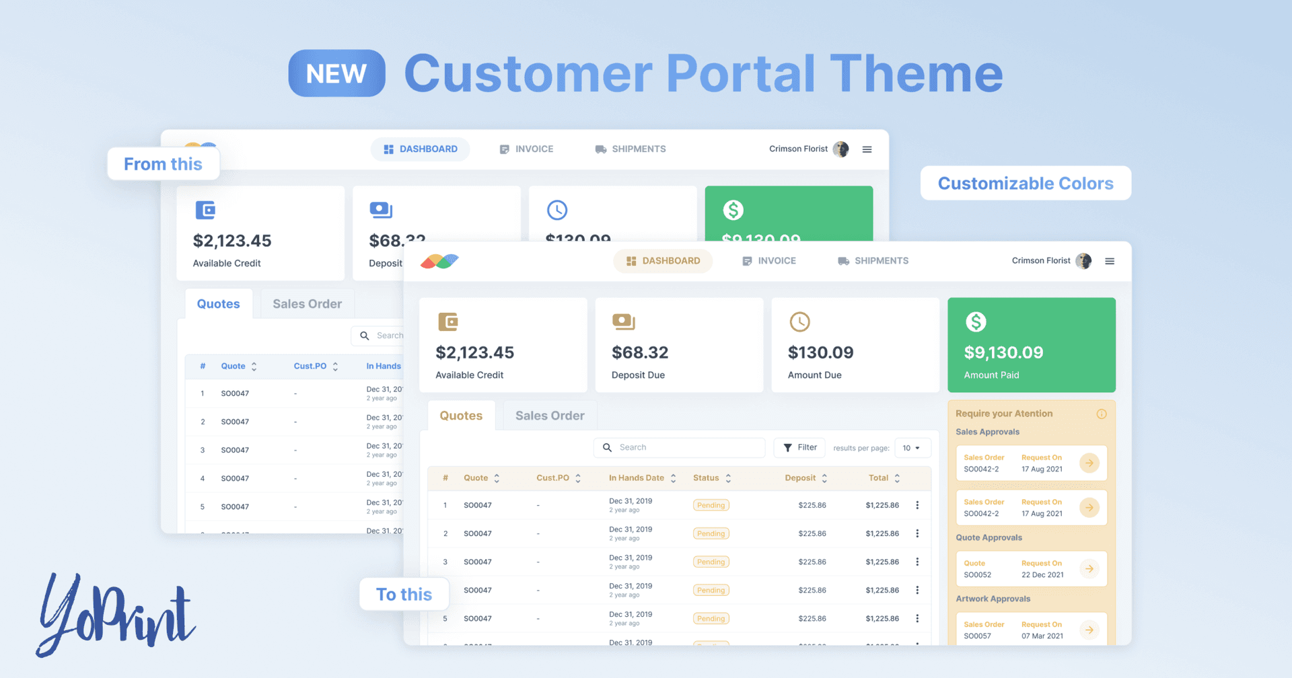Click the Shipments truck icon
This screenshot has height=678, width=1292.
tap(842, 261)
